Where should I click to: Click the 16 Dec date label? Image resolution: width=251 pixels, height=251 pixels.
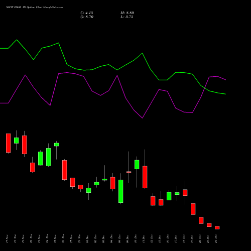(x=168, y=239)
